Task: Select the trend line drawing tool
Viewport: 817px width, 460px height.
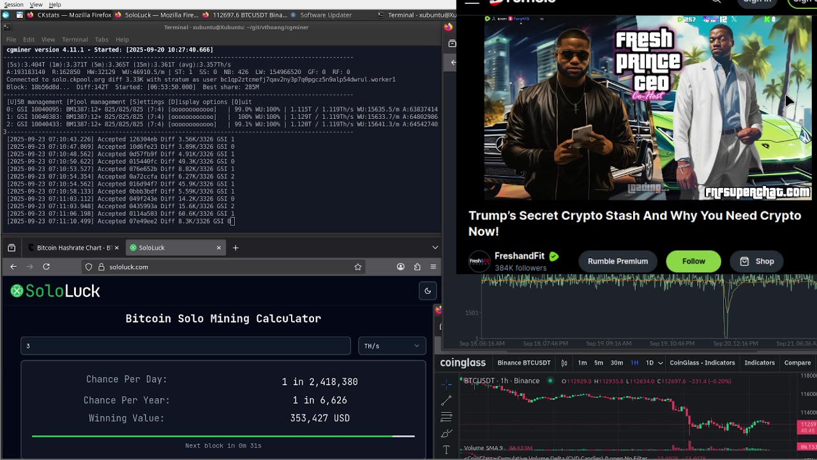Action: 446,401
